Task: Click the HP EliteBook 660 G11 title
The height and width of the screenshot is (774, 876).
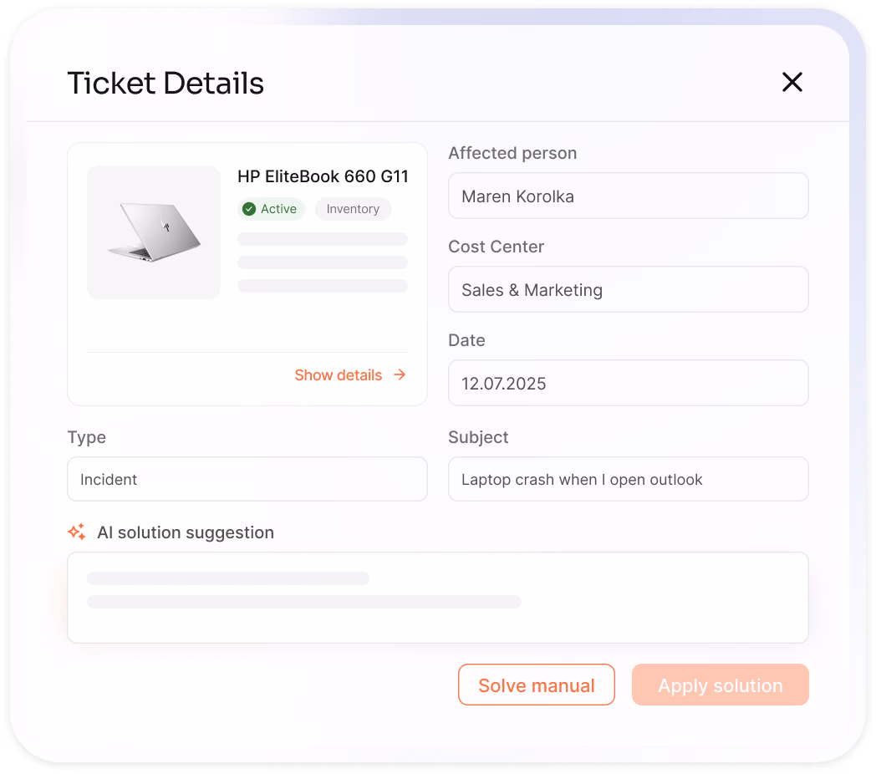Action: pyautogui.click(x=323, y=176)
